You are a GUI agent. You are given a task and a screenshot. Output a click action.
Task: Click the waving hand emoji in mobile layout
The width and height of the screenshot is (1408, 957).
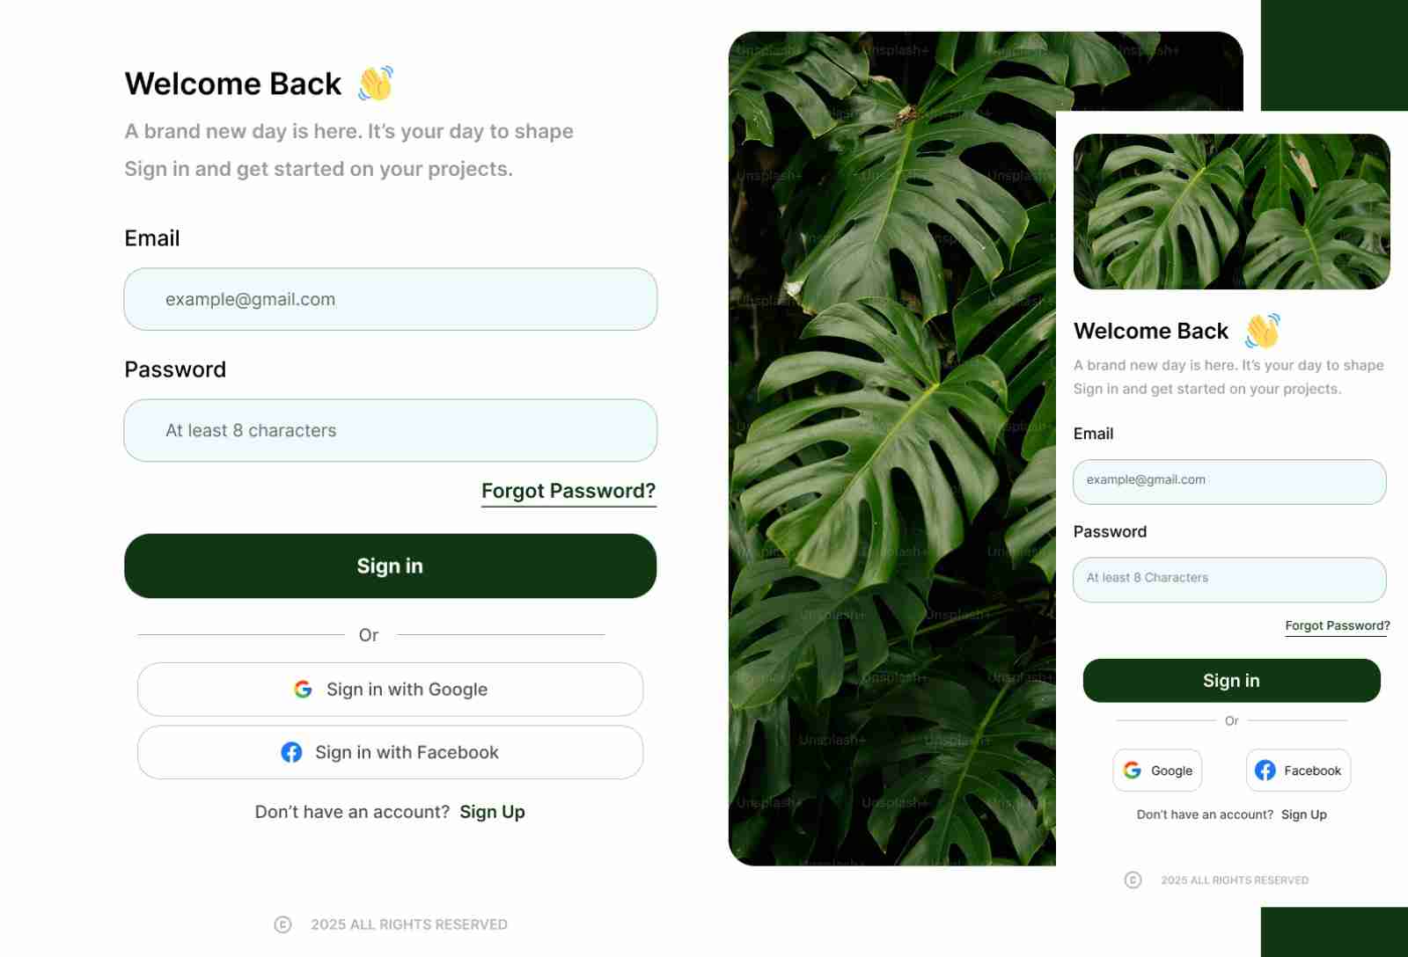click(1262, 331)
